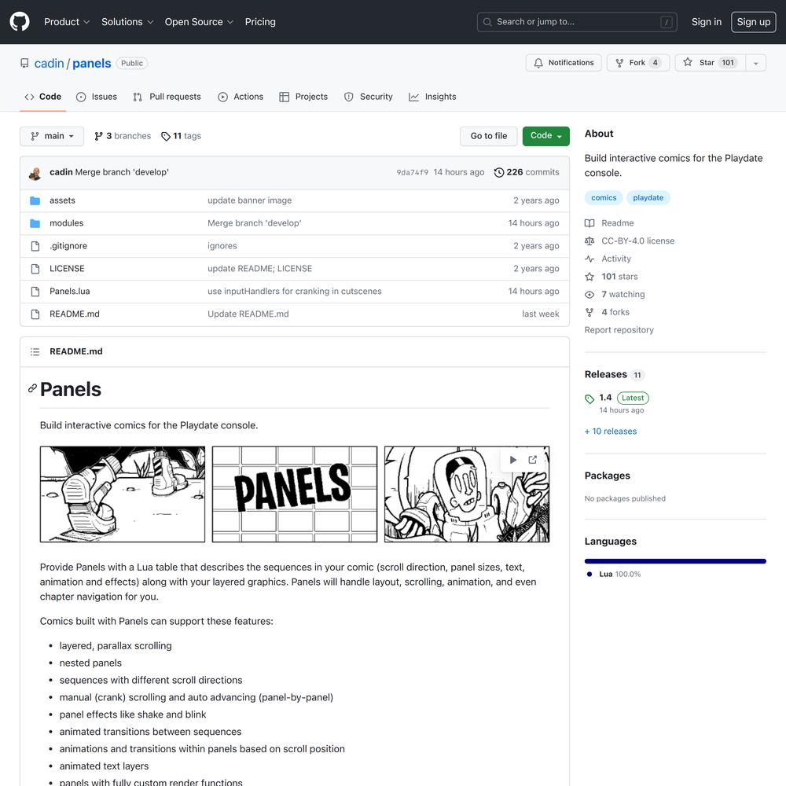Click the PANELS banner image

tap(294, 494)
